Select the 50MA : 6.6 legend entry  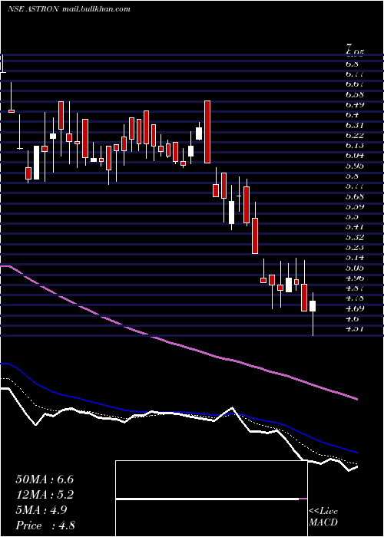(45, 479)
